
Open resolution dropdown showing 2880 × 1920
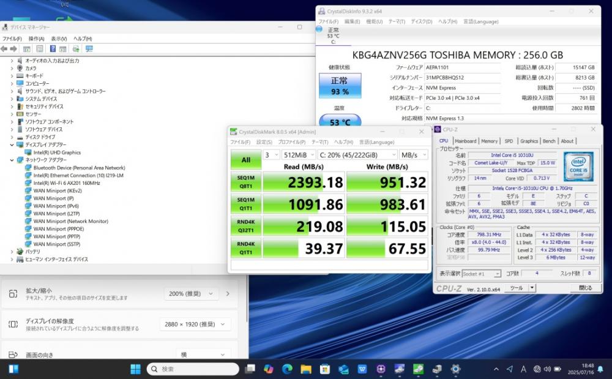[x=195, y=324]
